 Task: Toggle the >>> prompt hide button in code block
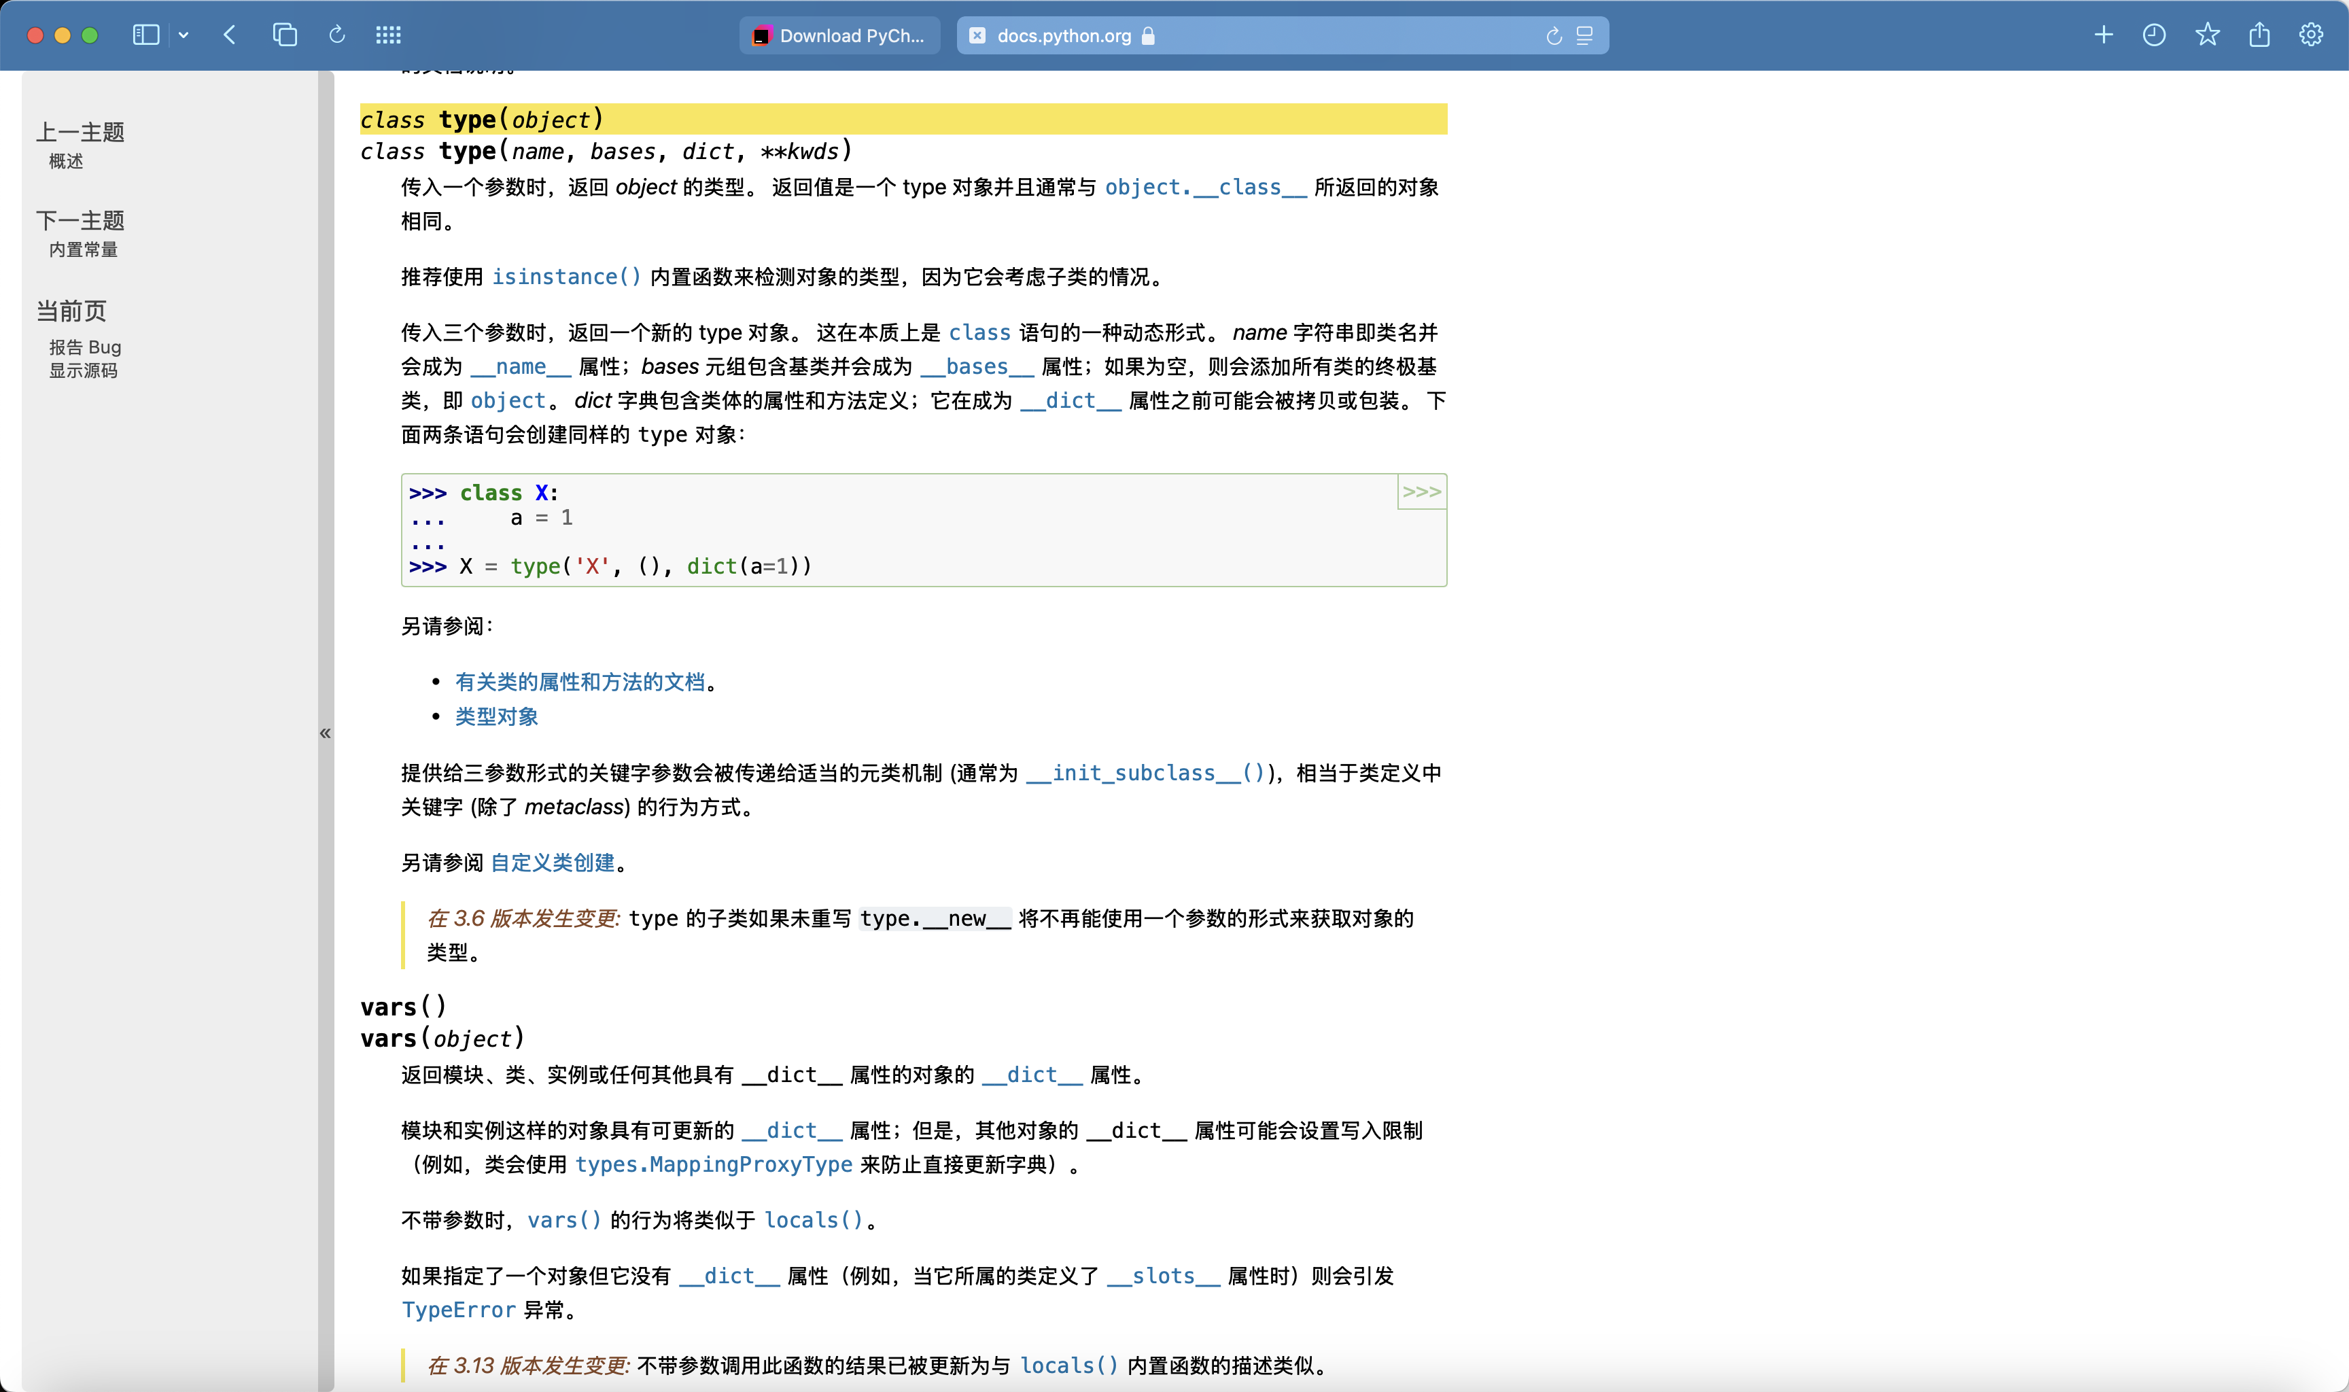(x=1422, y=491)
